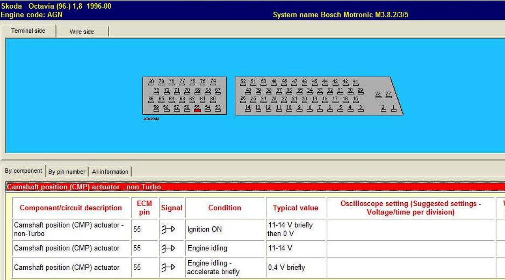This screenshot has height=280, width=505.
Task: Click pin 15 on the large connector
Action: tap(355, 100)
